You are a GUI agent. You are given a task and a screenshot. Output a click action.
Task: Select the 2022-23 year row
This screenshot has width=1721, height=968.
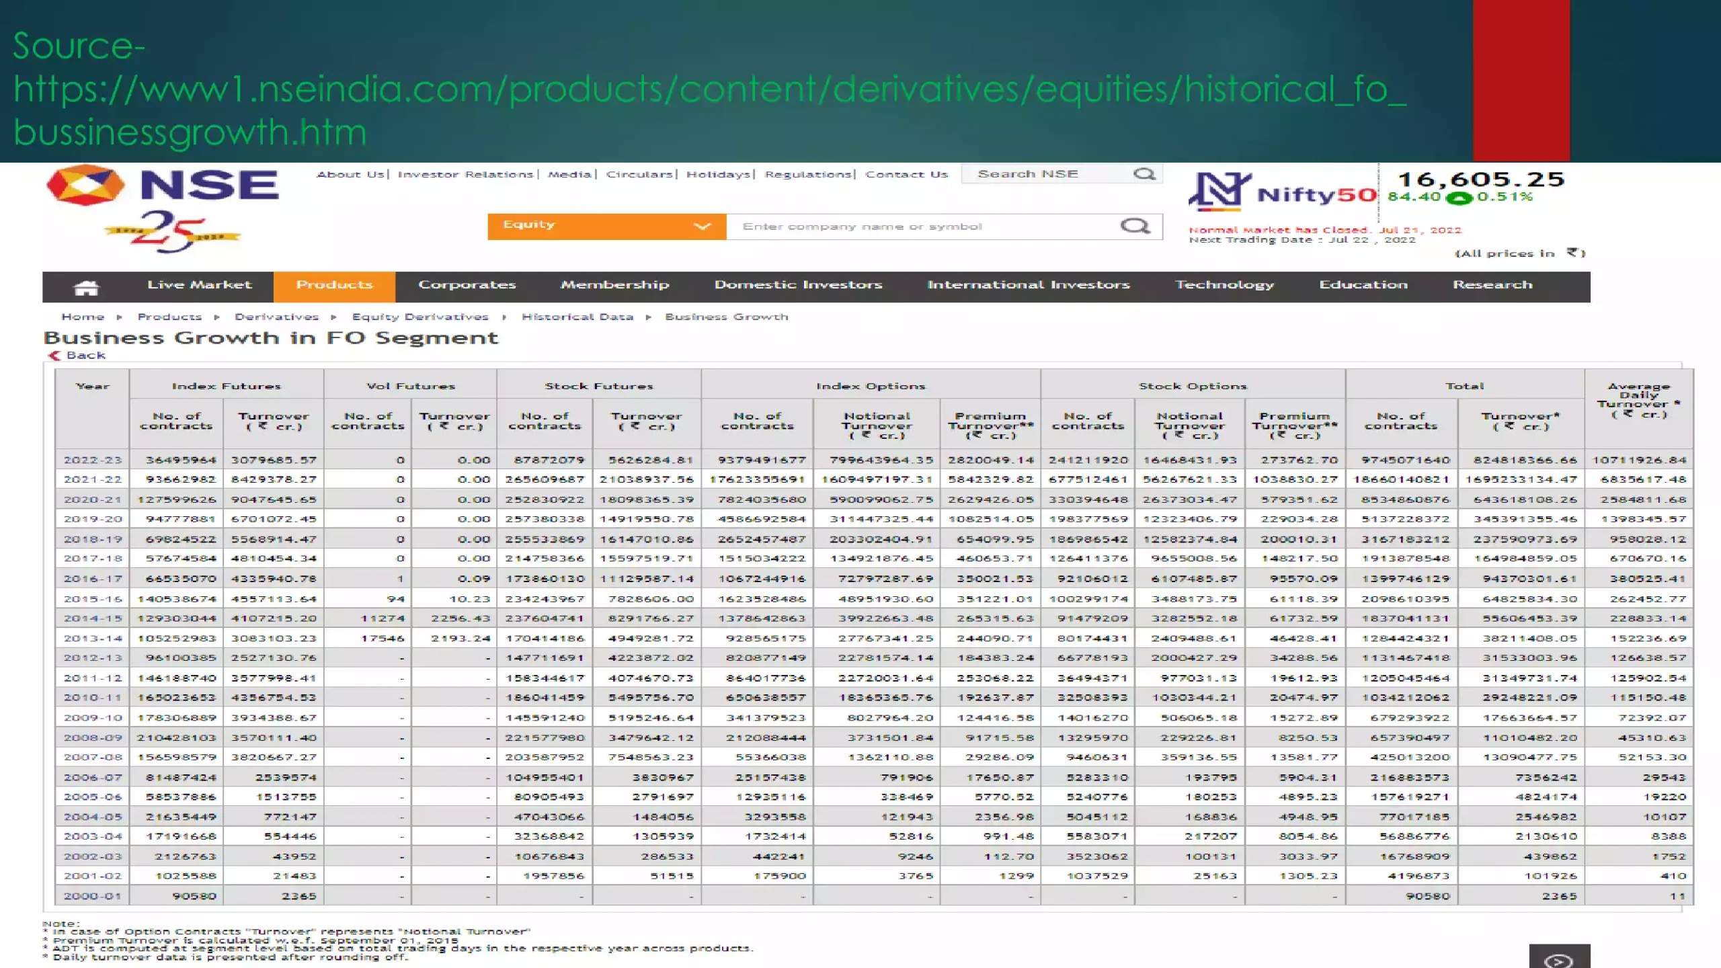click(874, 460)
